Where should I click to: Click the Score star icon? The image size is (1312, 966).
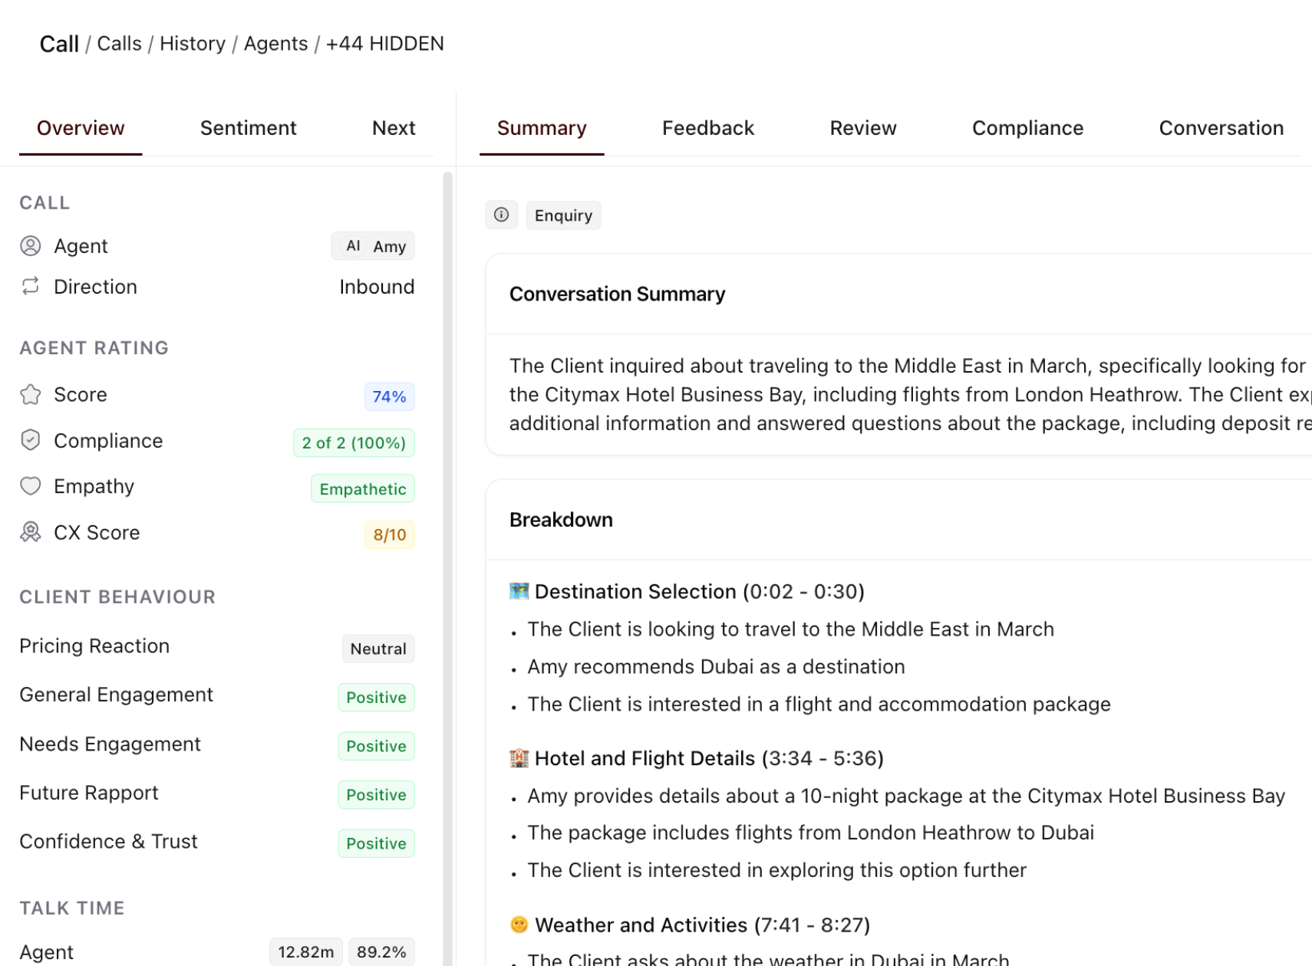(x=30, y=395)
